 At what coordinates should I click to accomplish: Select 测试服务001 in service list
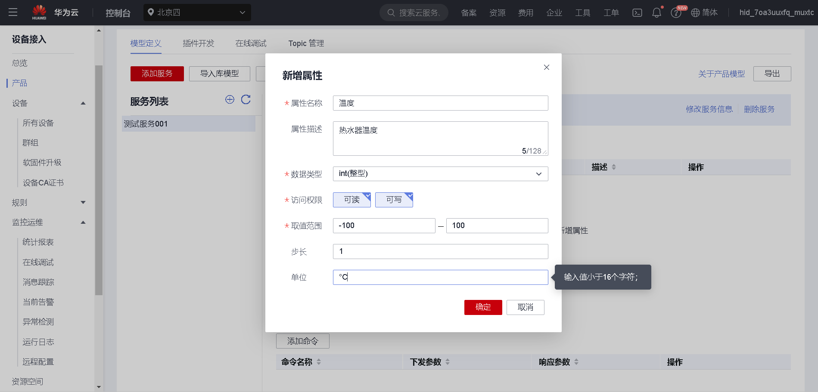tap(189, 123)
